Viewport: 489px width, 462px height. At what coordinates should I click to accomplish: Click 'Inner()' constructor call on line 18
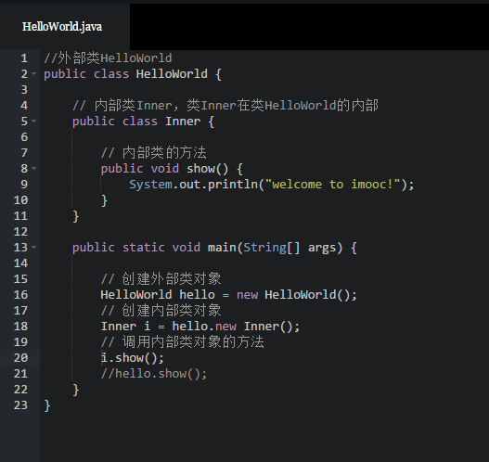click(x=268, y=327)
